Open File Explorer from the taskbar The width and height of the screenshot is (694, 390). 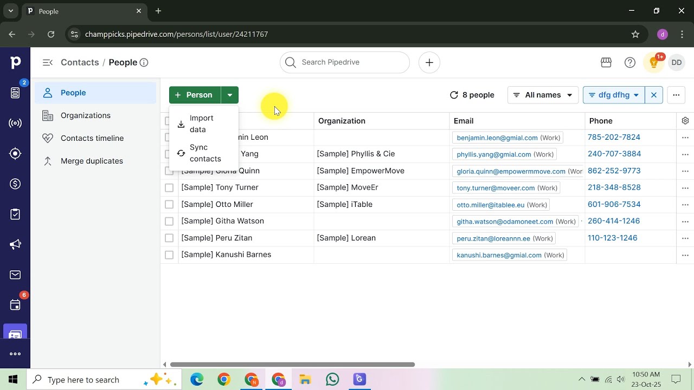point(305,379)
